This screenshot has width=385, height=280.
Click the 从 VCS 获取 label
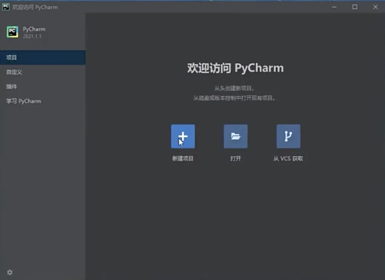288,158
